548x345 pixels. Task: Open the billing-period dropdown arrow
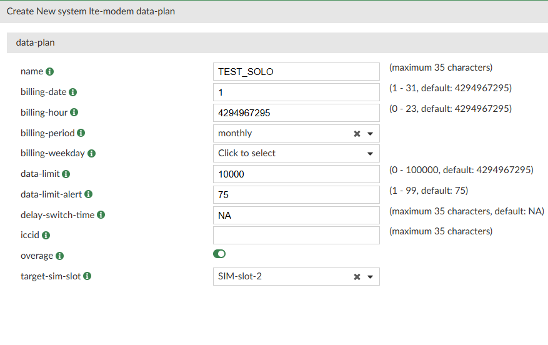pyautogui.click(x=370, y=134)
